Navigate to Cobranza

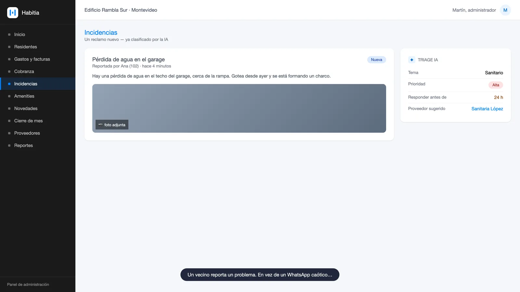pos(38,71)
